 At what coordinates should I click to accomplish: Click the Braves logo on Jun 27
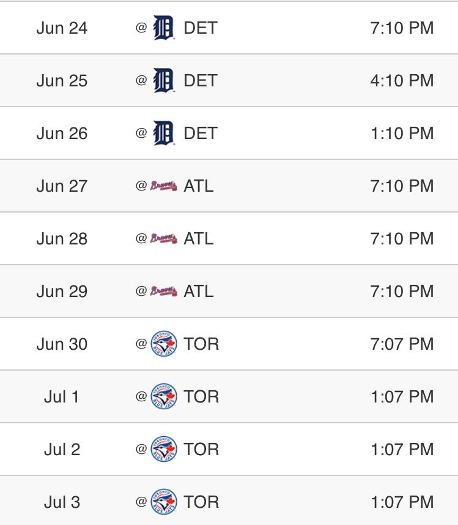click(164, 186)
